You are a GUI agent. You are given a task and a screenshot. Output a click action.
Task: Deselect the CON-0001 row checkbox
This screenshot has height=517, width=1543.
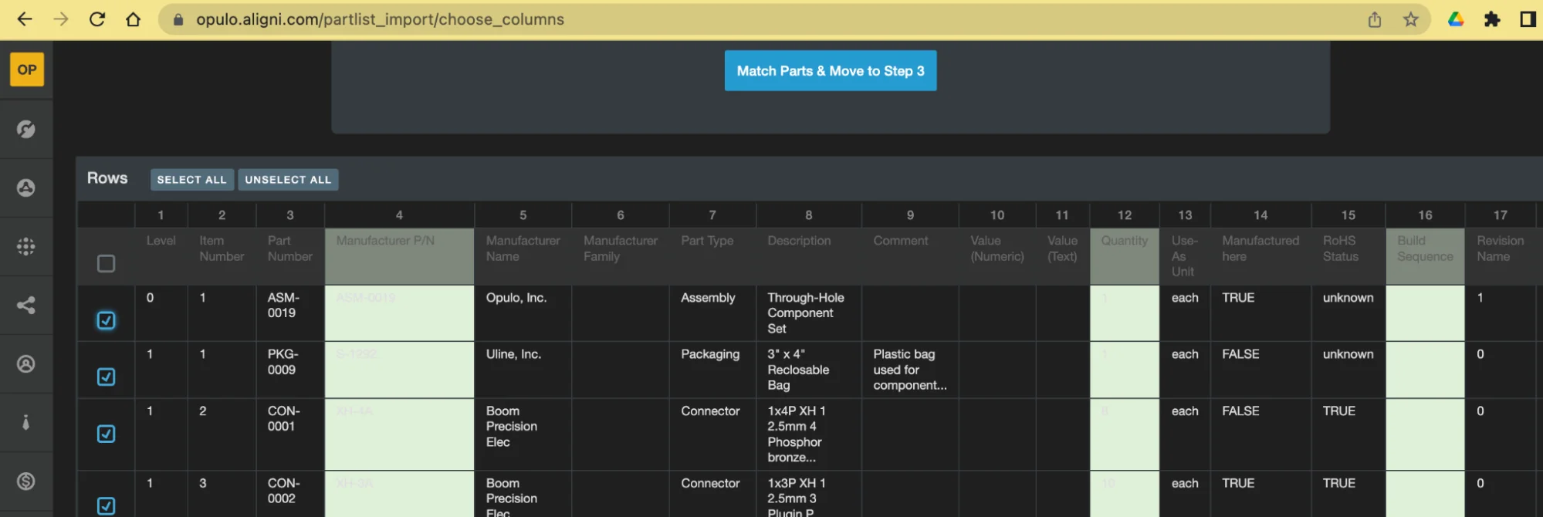coord(106,434)
